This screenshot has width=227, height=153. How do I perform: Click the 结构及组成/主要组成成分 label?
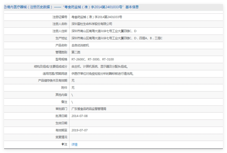coord(51,67)
